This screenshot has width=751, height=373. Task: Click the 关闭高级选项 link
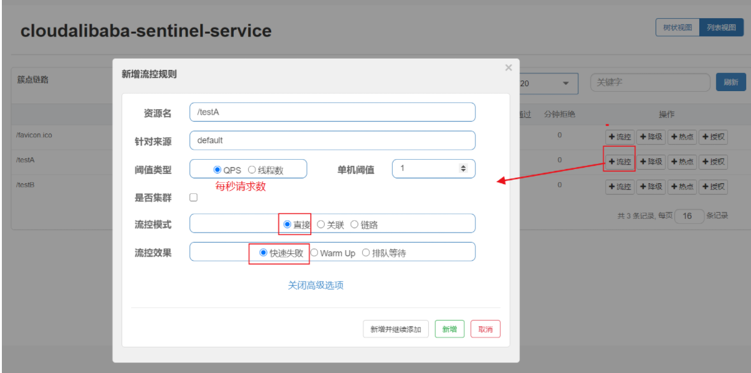point(315,285)
